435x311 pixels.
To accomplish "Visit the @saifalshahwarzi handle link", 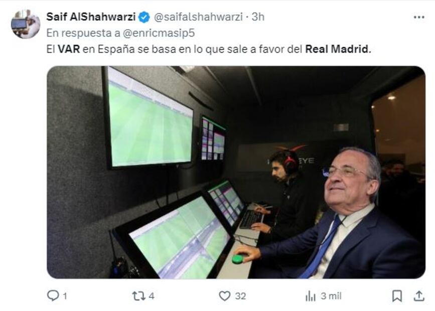I will [198, 17].
